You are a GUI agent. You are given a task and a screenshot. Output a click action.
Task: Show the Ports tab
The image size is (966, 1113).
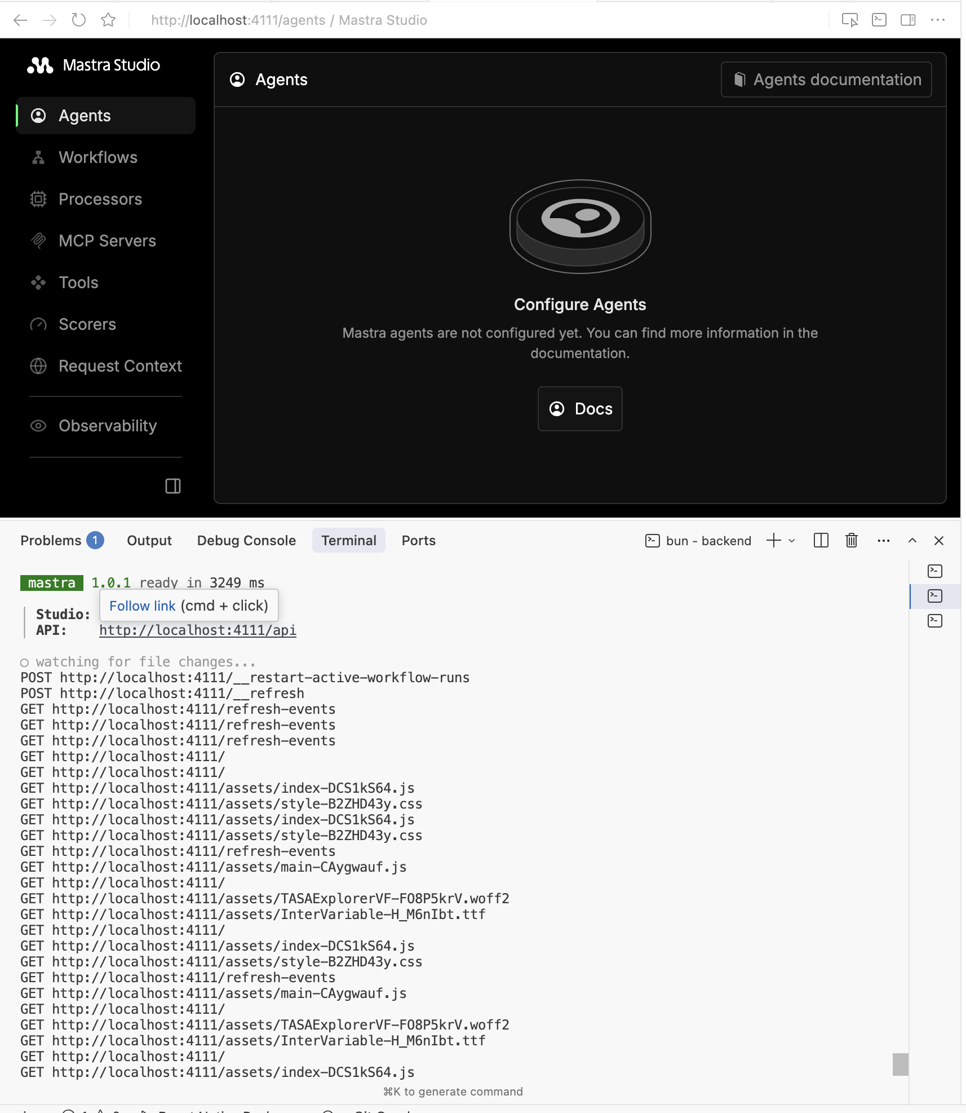(x=419, y=541)
